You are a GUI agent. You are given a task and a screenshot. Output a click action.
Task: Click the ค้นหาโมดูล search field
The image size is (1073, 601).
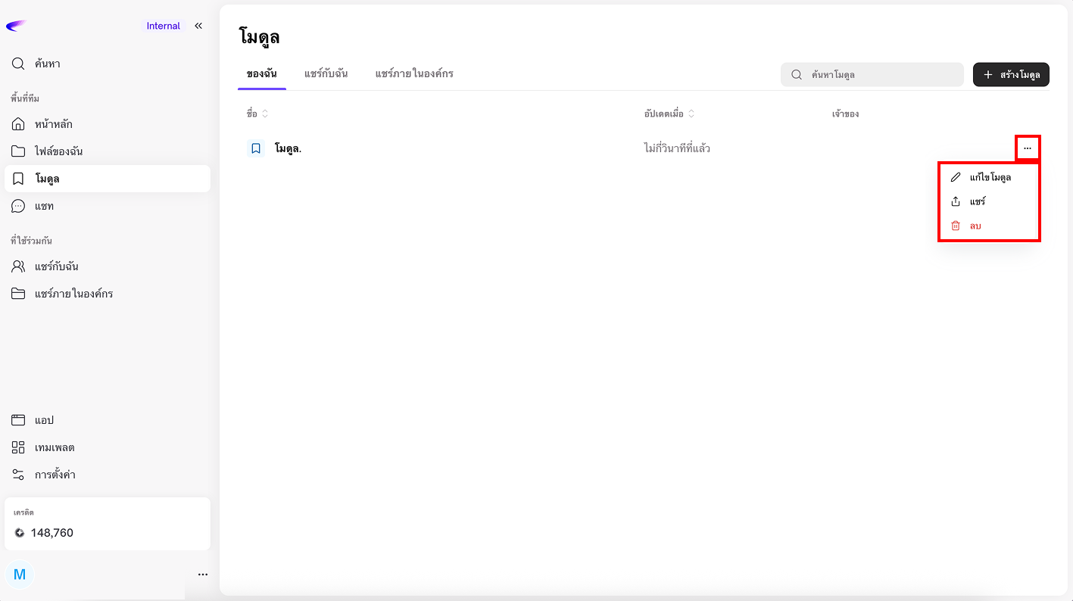[x=878, y=75]
